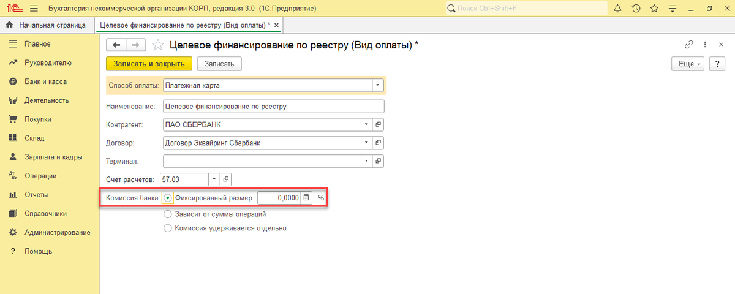Click the Администрирование gear icon
735x294 pixels.
click(12, 233)
